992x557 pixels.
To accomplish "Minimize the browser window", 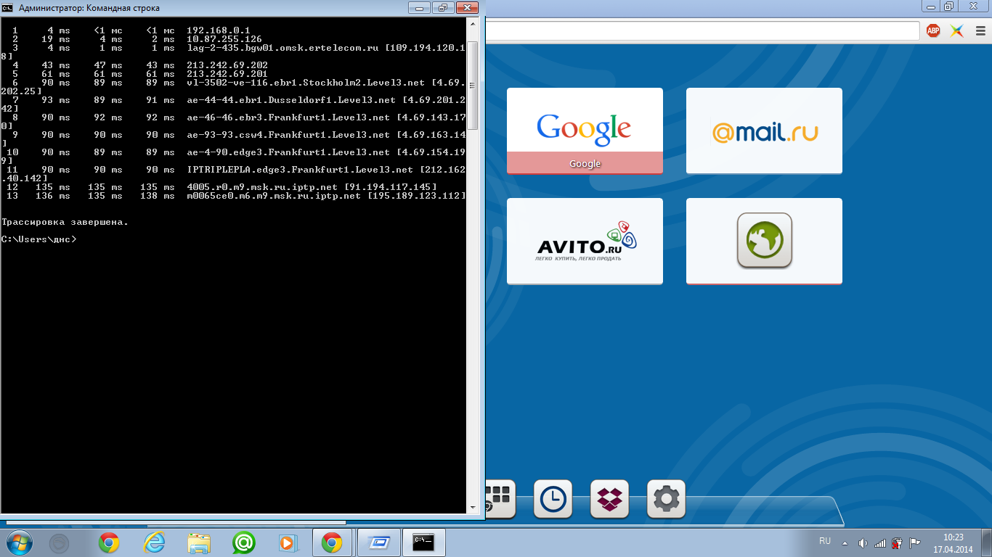I will (x=929, y=6).
